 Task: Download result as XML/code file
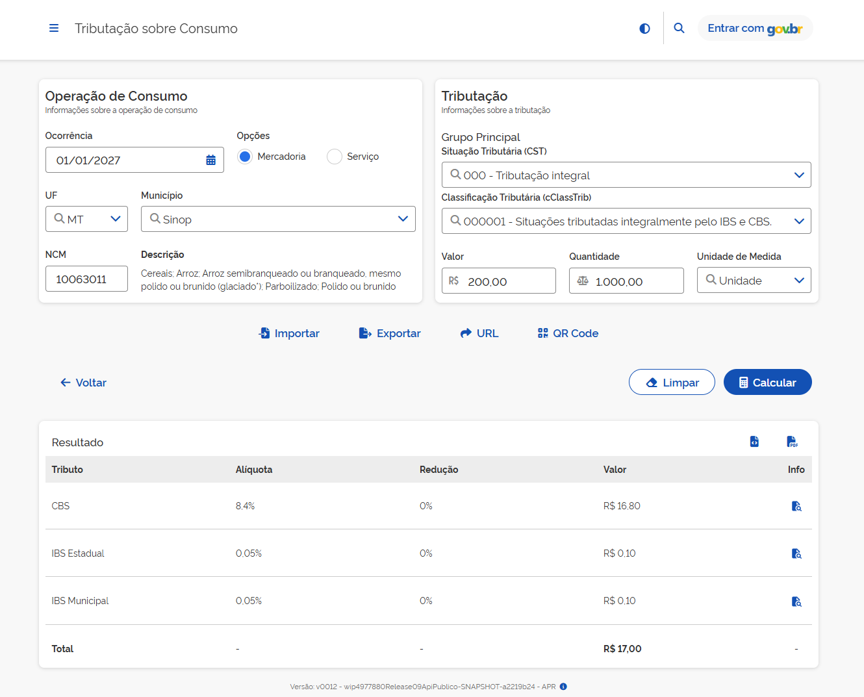pos(754,442)
